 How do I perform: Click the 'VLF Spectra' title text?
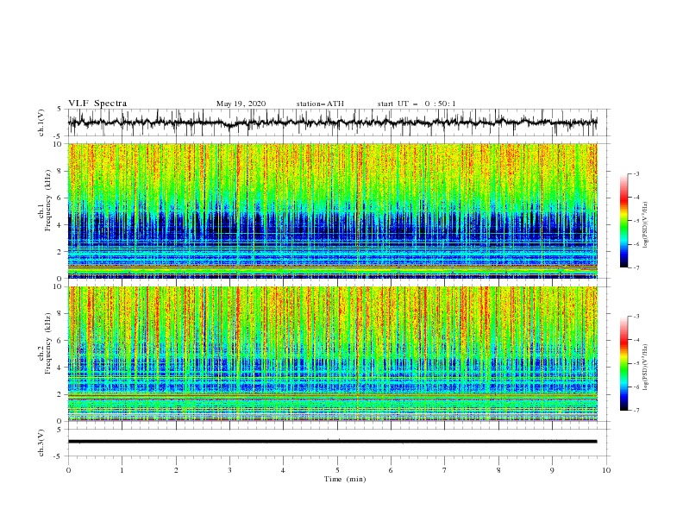[x=97, y=104]
